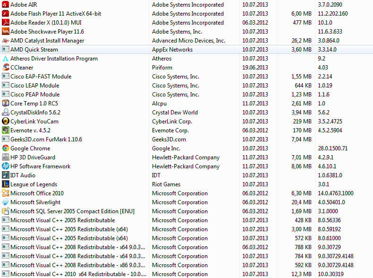Select the Google Chrome program name

(30, 148)
